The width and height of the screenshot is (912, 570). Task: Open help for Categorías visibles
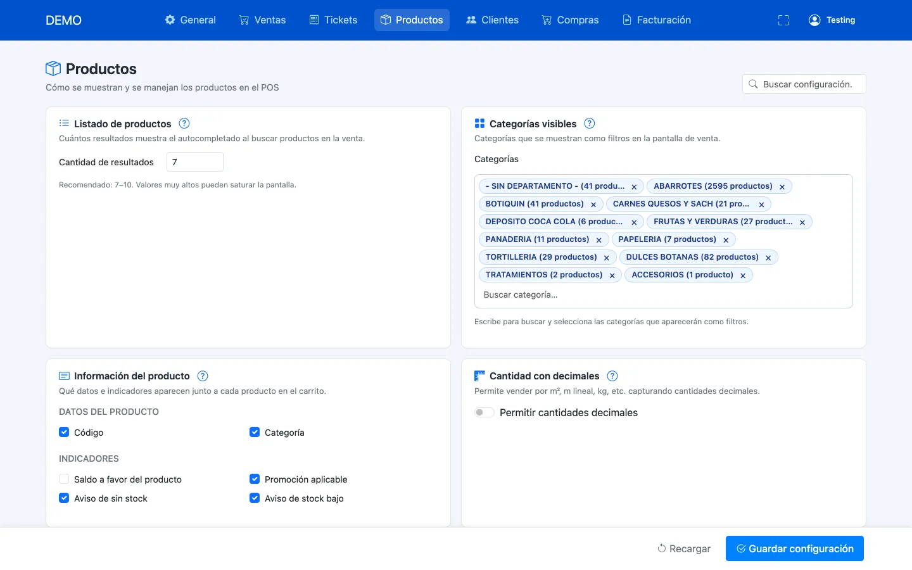click(590, 123)
